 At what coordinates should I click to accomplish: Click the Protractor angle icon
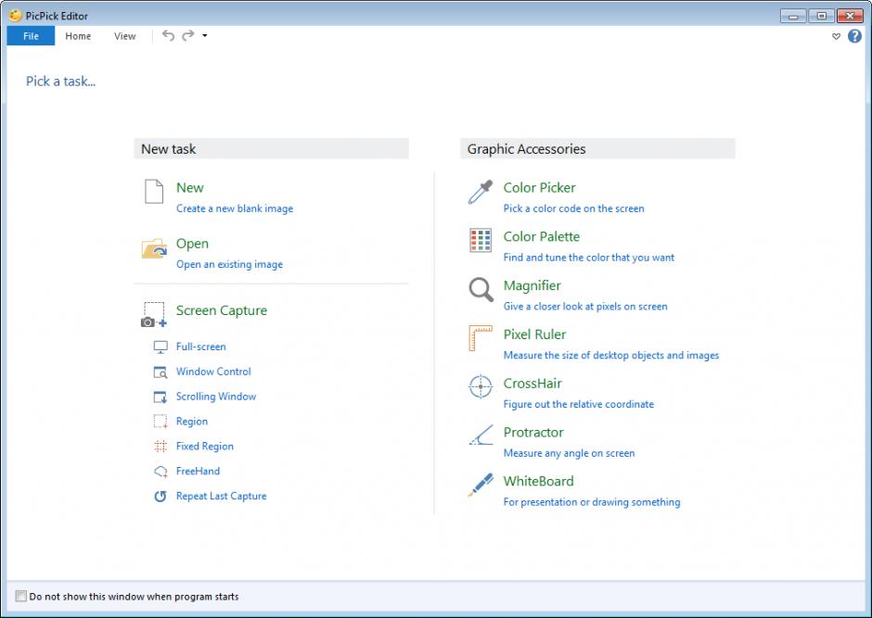pyautogui.click(x=481, y=435)
